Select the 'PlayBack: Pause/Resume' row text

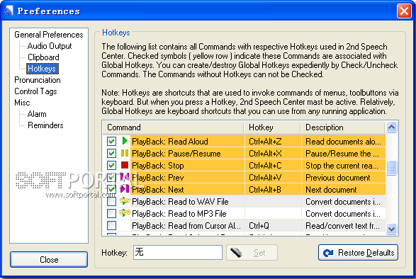[x=176, y=153]
